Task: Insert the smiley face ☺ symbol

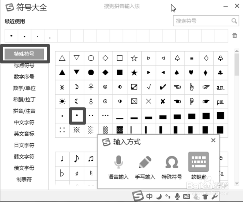Action: (106, 87)
